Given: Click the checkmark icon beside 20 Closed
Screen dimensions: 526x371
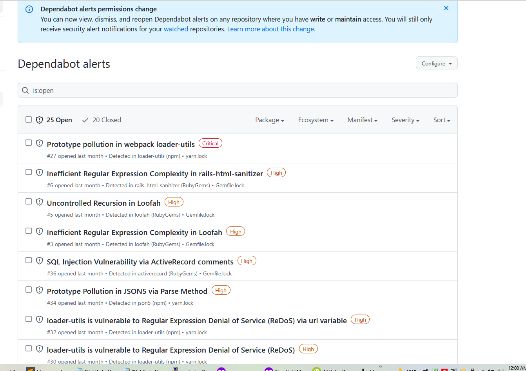Looking at the screenshot, I should 85,120.
